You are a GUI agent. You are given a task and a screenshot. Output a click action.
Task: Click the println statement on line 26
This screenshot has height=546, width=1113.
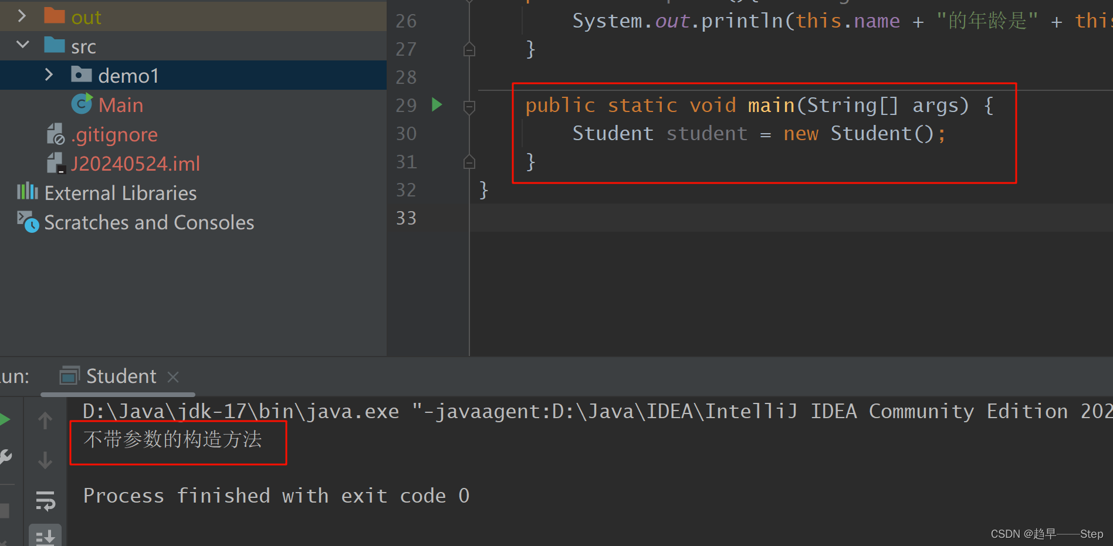[843, 21]
